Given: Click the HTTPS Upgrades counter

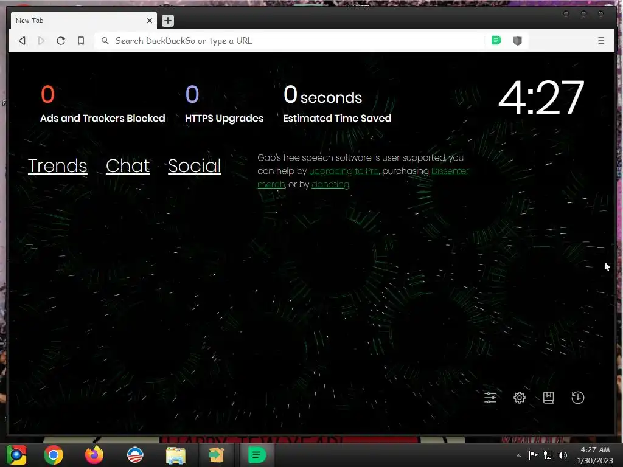Looking at the screenshot, I should click(x=224, y=104).
